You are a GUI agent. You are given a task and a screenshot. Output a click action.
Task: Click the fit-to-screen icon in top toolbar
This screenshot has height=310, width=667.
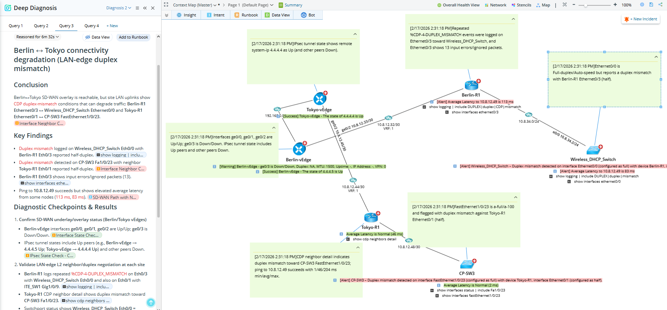pos(565,5)
